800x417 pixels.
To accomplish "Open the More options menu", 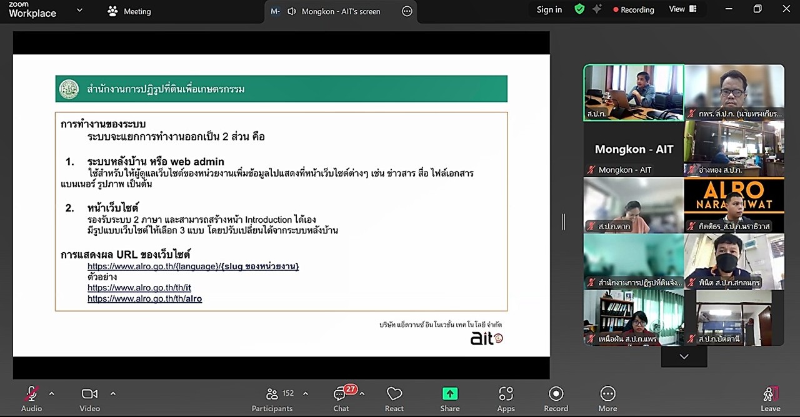I will pyautogui.click(x=607, y=395).
